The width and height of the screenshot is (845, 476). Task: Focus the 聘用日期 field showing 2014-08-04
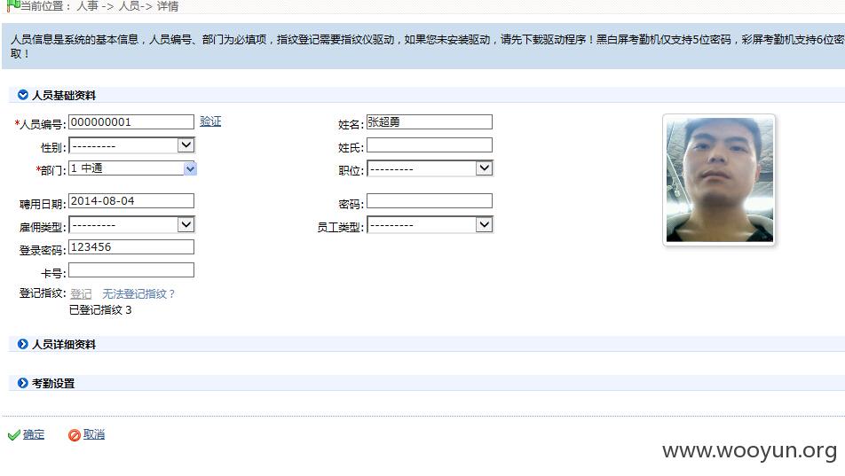click(131, 201)
